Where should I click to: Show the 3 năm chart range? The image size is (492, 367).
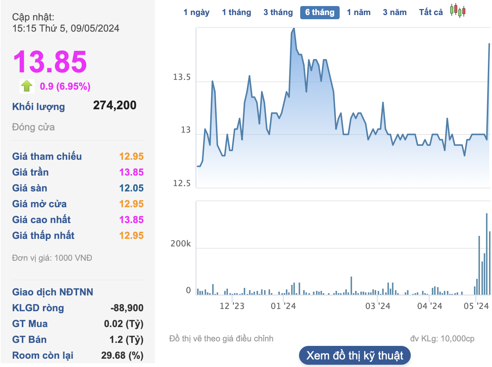coord(395,12)
